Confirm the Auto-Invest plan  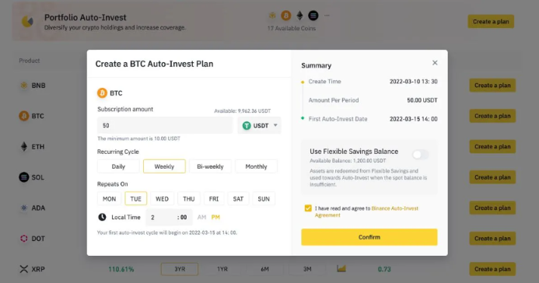(369, 237)
